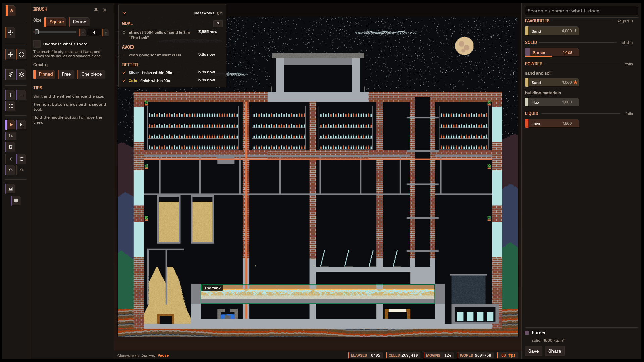Click the back chevron in left toolbar
Viewport: 644px width, 362px height.
coord(11,159)
